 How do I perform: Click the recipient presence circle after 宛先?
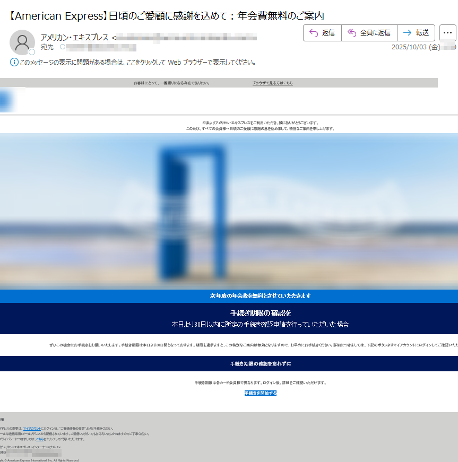point(63,47)
